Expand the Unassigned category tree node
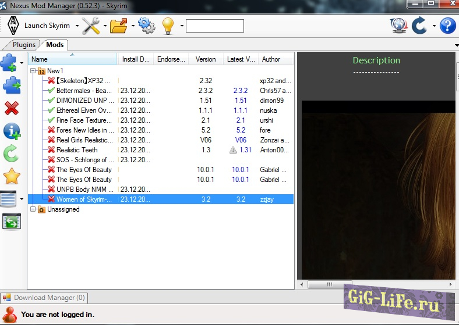 [33, 209]
